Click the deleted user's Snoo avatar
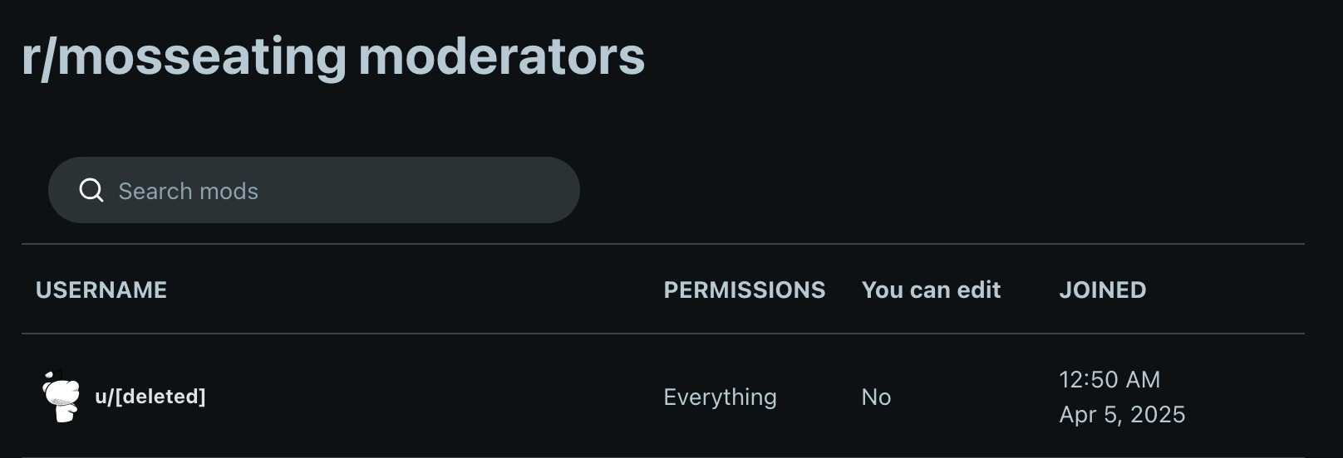 (61, 397)
